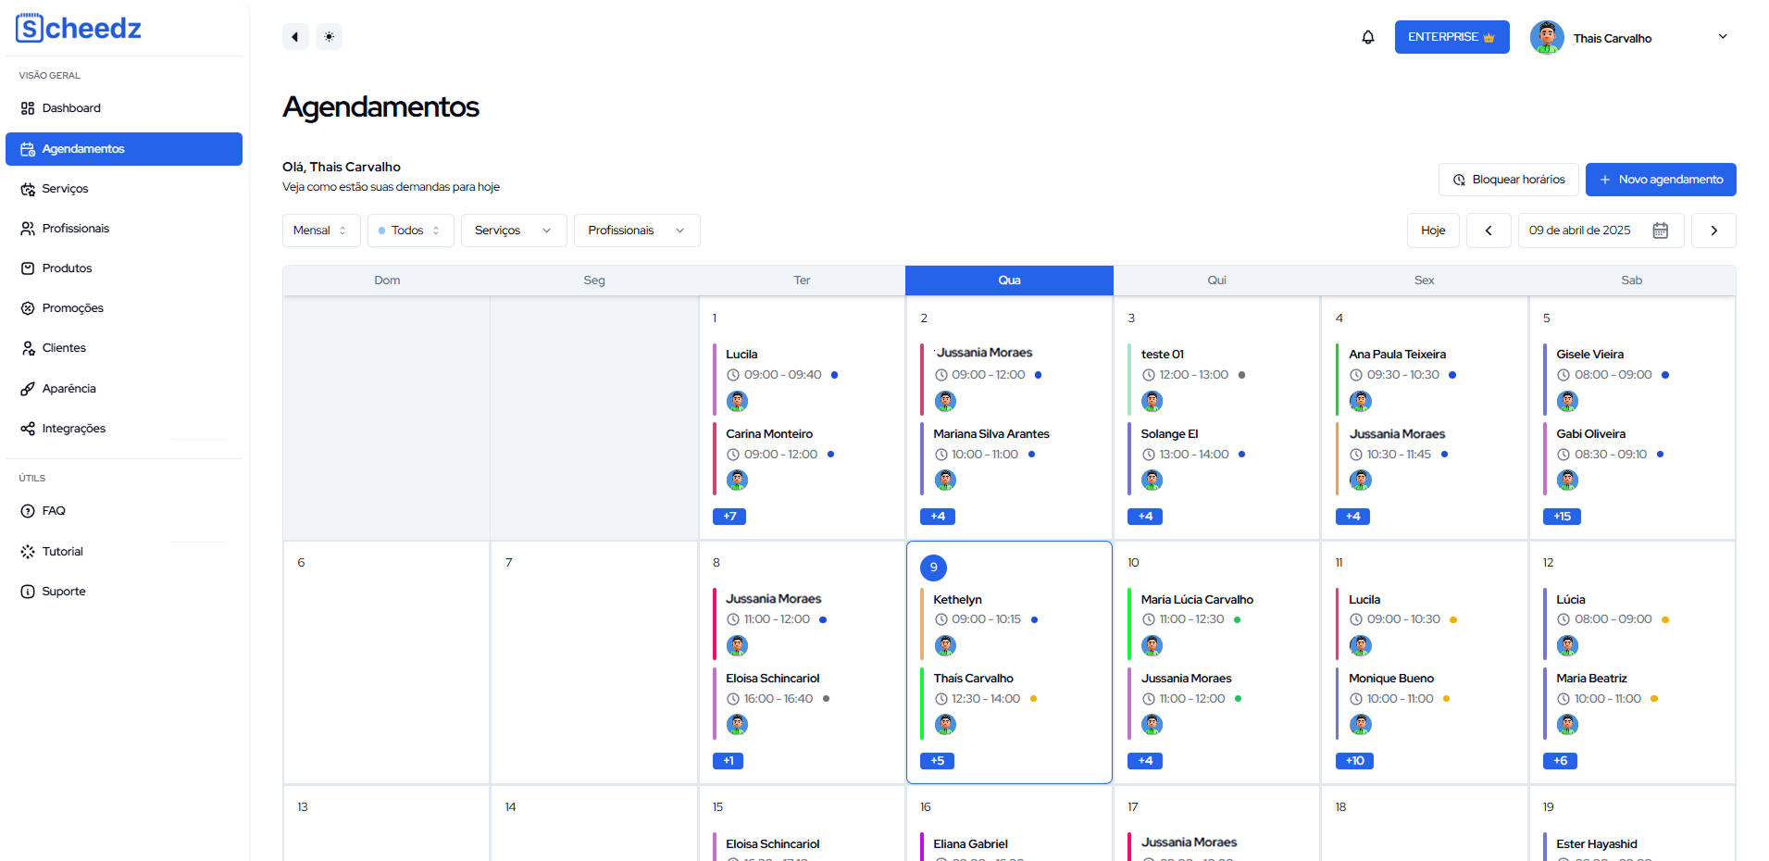
Task: Click the ENTERPRISE plan button
Action: (1451, 37)
